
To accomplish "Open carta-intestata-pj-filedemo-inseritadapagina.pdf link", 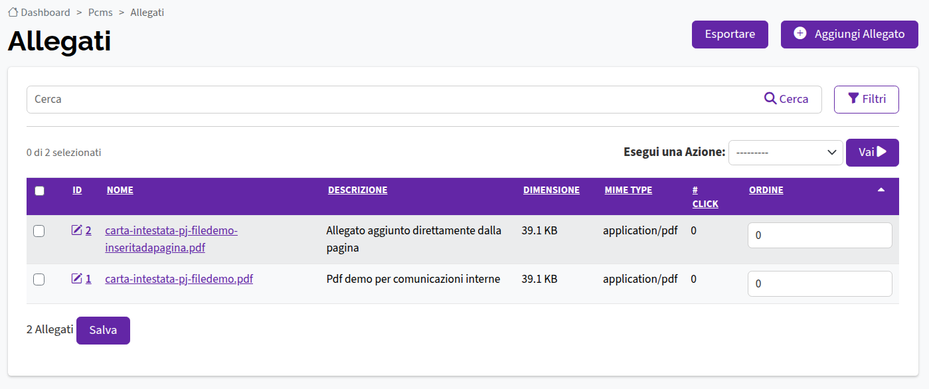I will 171,239.
